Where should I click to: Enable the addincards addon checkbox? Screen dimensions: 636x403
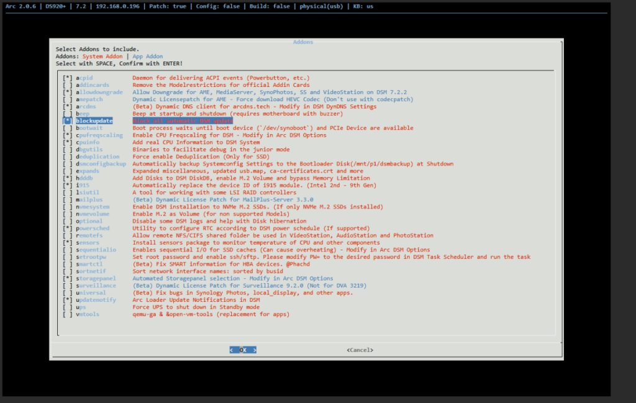[x=67, y=85]
